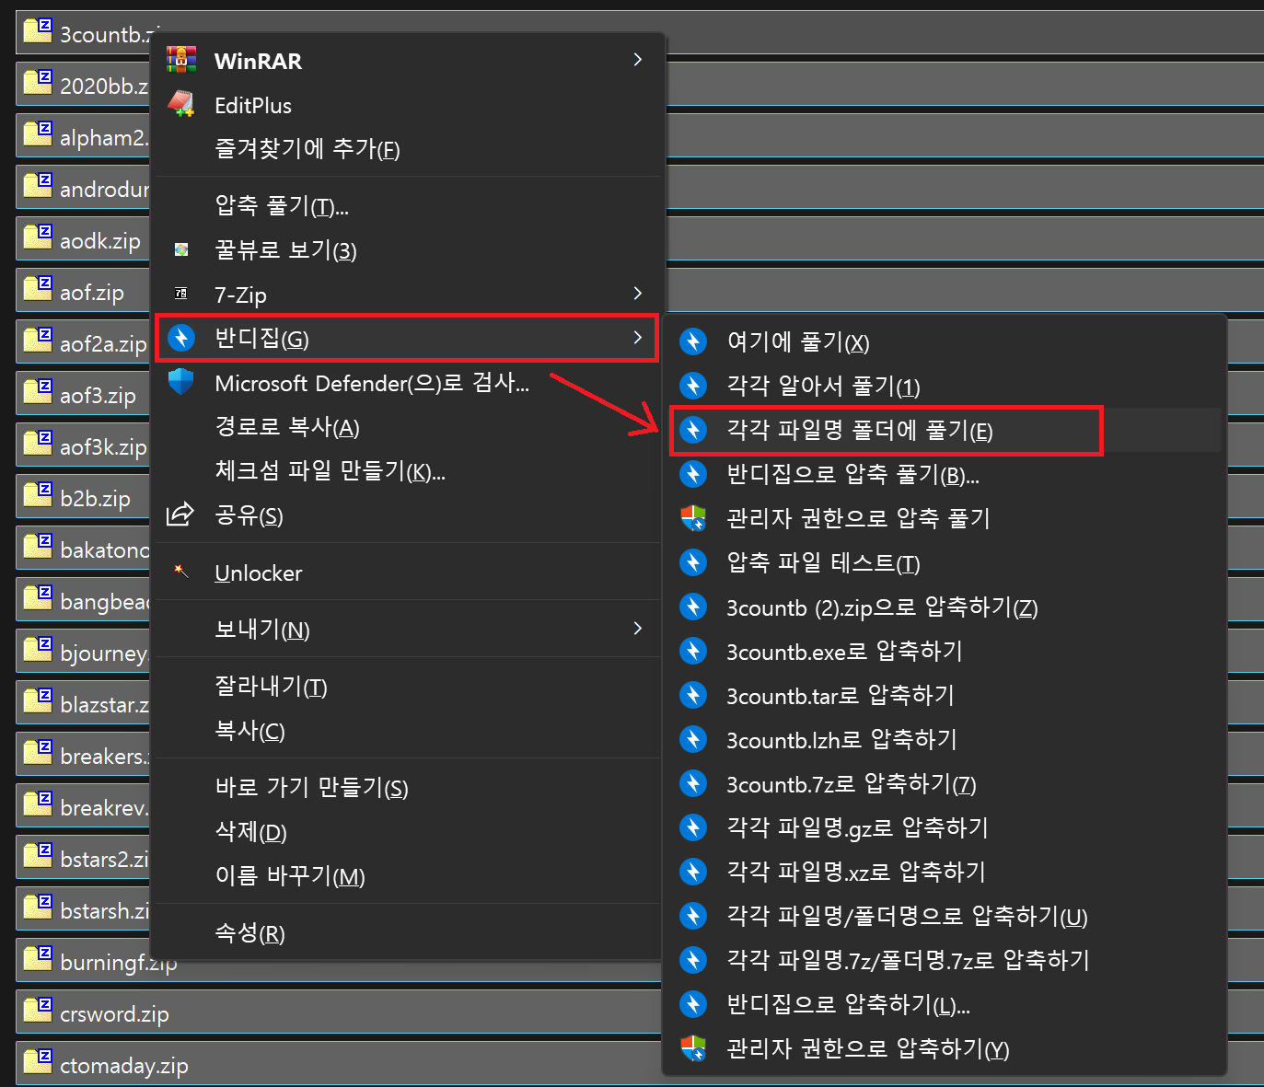The image size is (1264, 1087).
Task: Click the icon beside 3countb (2).zip으로 압축하기
Action: click(x=693, y=607)
